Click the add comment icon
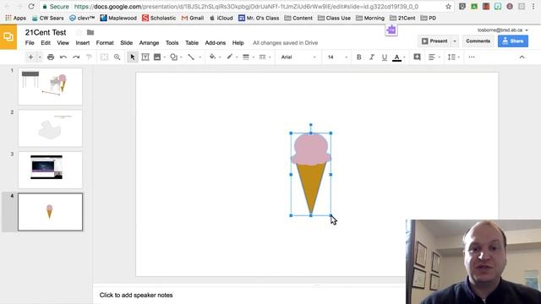 [417, 57]
